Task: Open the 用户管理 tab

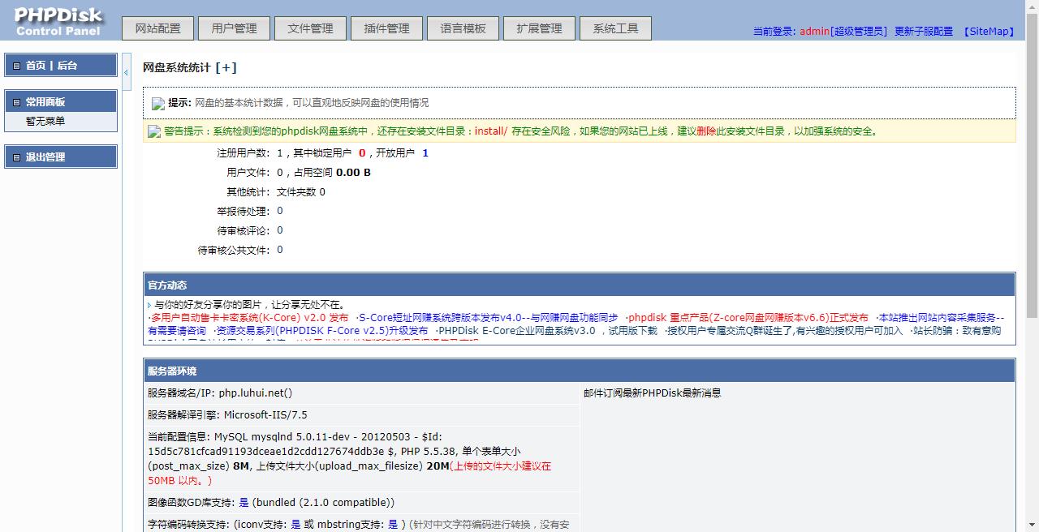Action: [235, 28]
